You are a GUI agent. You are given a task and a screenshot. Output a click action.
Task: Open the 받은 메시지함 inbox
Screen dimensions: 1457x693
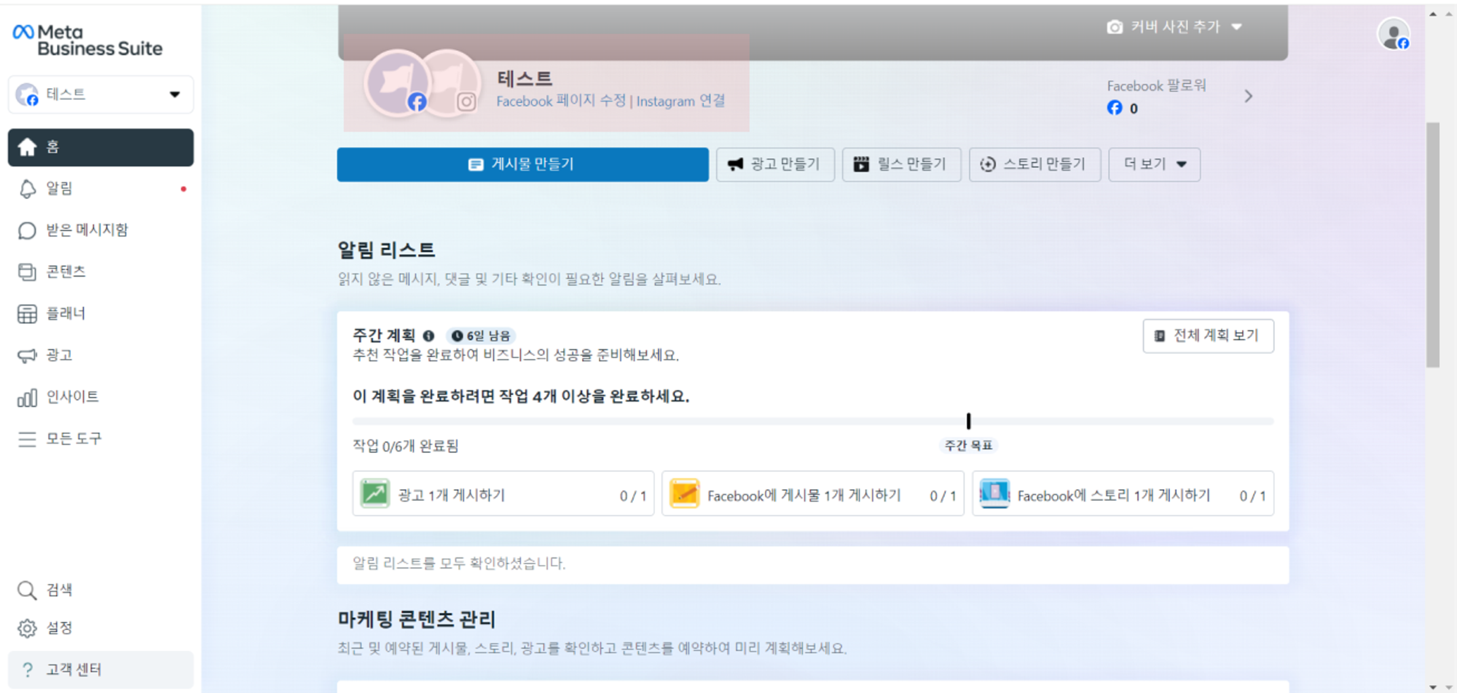pos(86,230)
